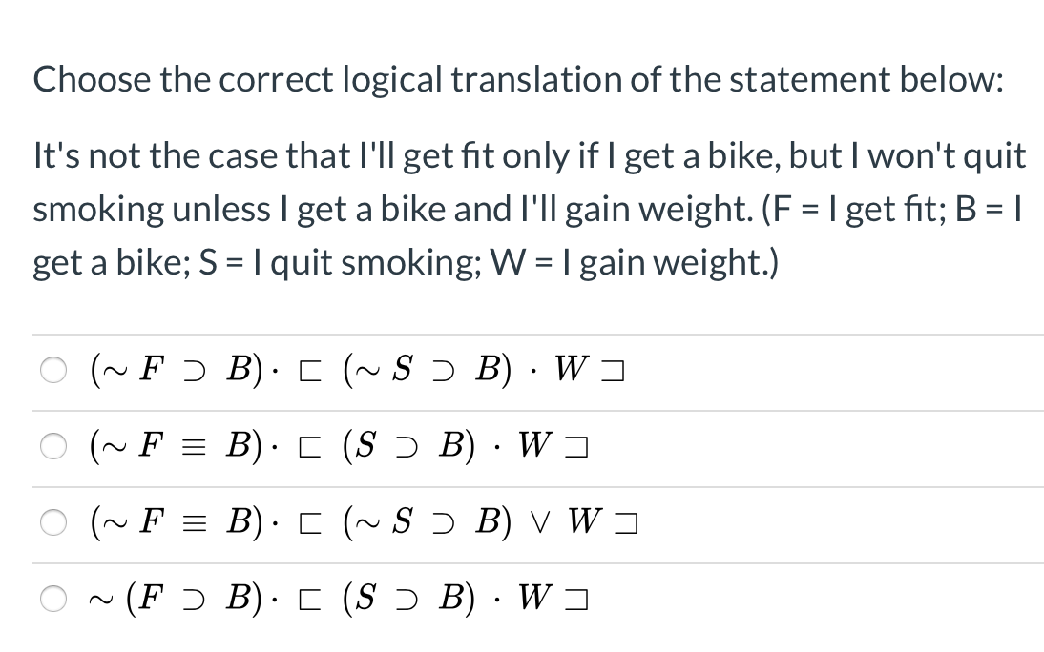The width and height of the screenshot is (1044, 652).
Task: Select the third answer option radio button
Action: [x=53, y=522]
